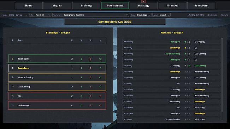This screenshot has width=230, height=129.
Task: Click the ± column header in standings
Action: [x=100, y=40]
